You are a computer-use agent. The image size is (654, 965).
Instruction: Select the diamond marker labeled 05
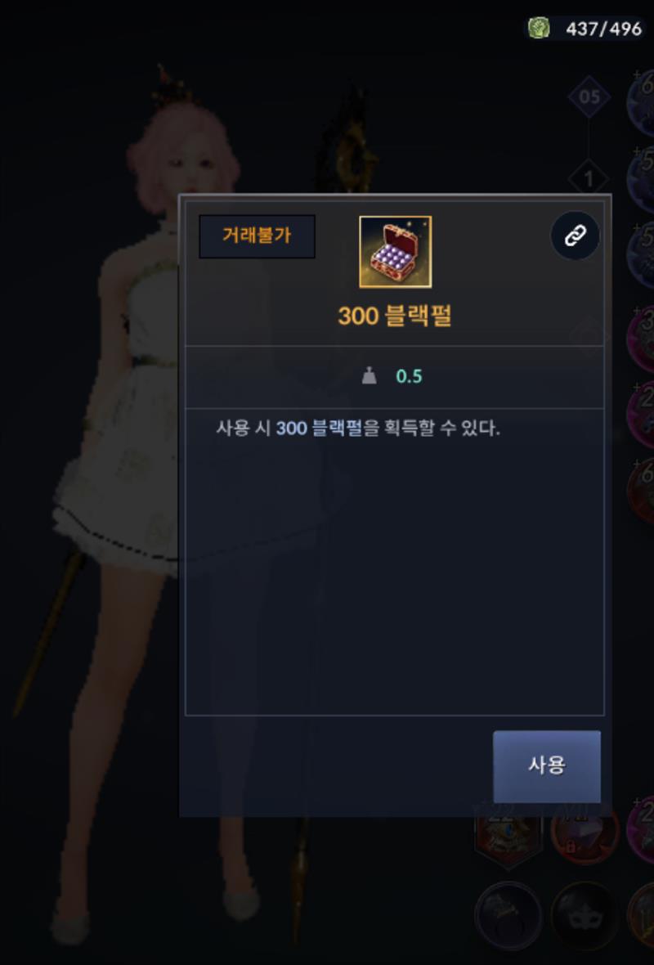click(589, 96)
